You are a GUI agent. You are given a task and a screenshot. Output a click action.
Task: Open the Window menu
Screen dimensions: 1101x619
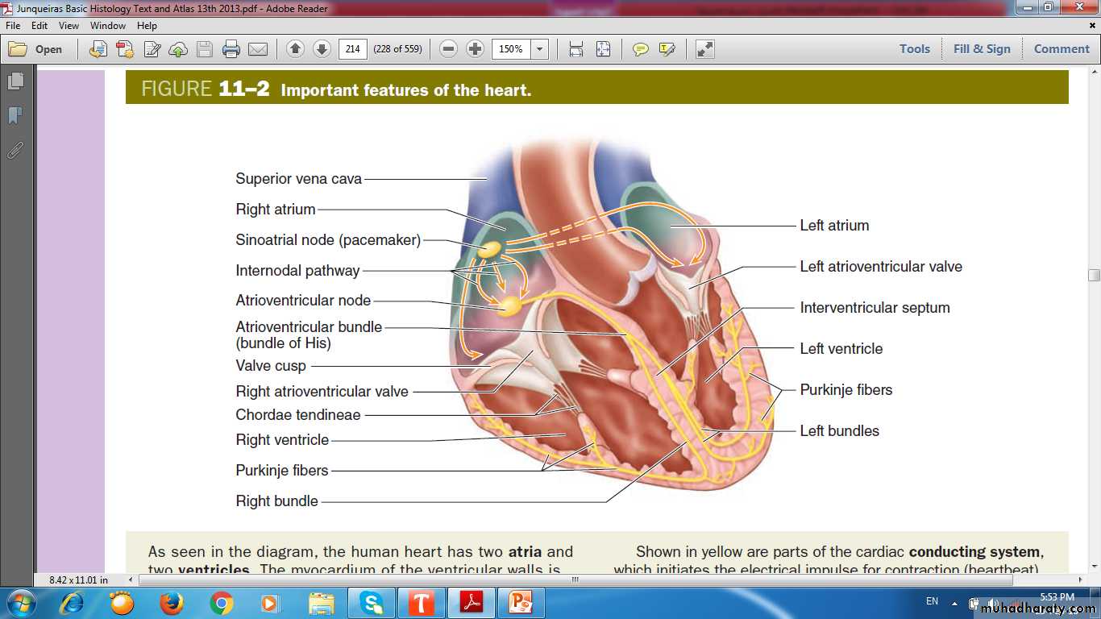[x=108, y=26]
